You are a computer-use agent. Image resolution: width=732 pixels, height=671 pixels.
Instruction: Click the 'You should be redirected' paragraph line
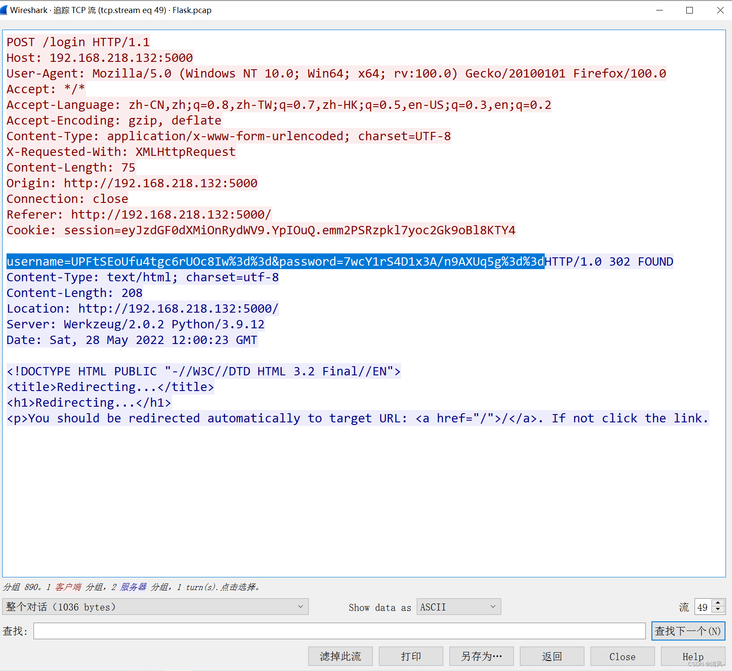tap(358, 418)
